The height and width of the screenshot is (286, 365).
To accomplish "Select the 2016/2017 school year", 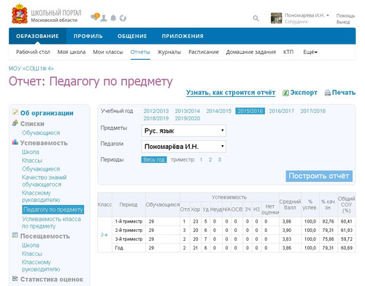I will coord(281,111).
